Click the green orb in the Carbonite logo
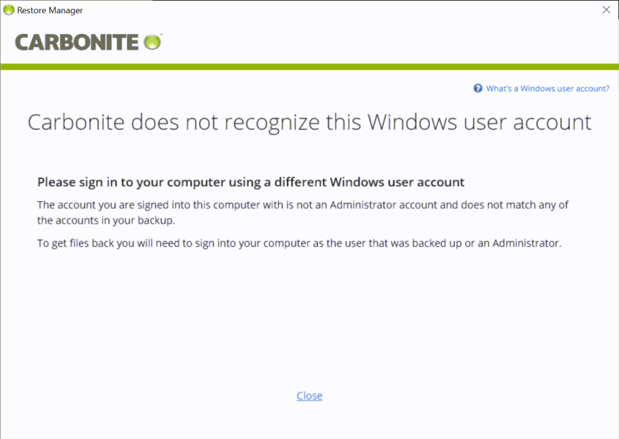Screen dimensions: 619x439 (153, 42)
